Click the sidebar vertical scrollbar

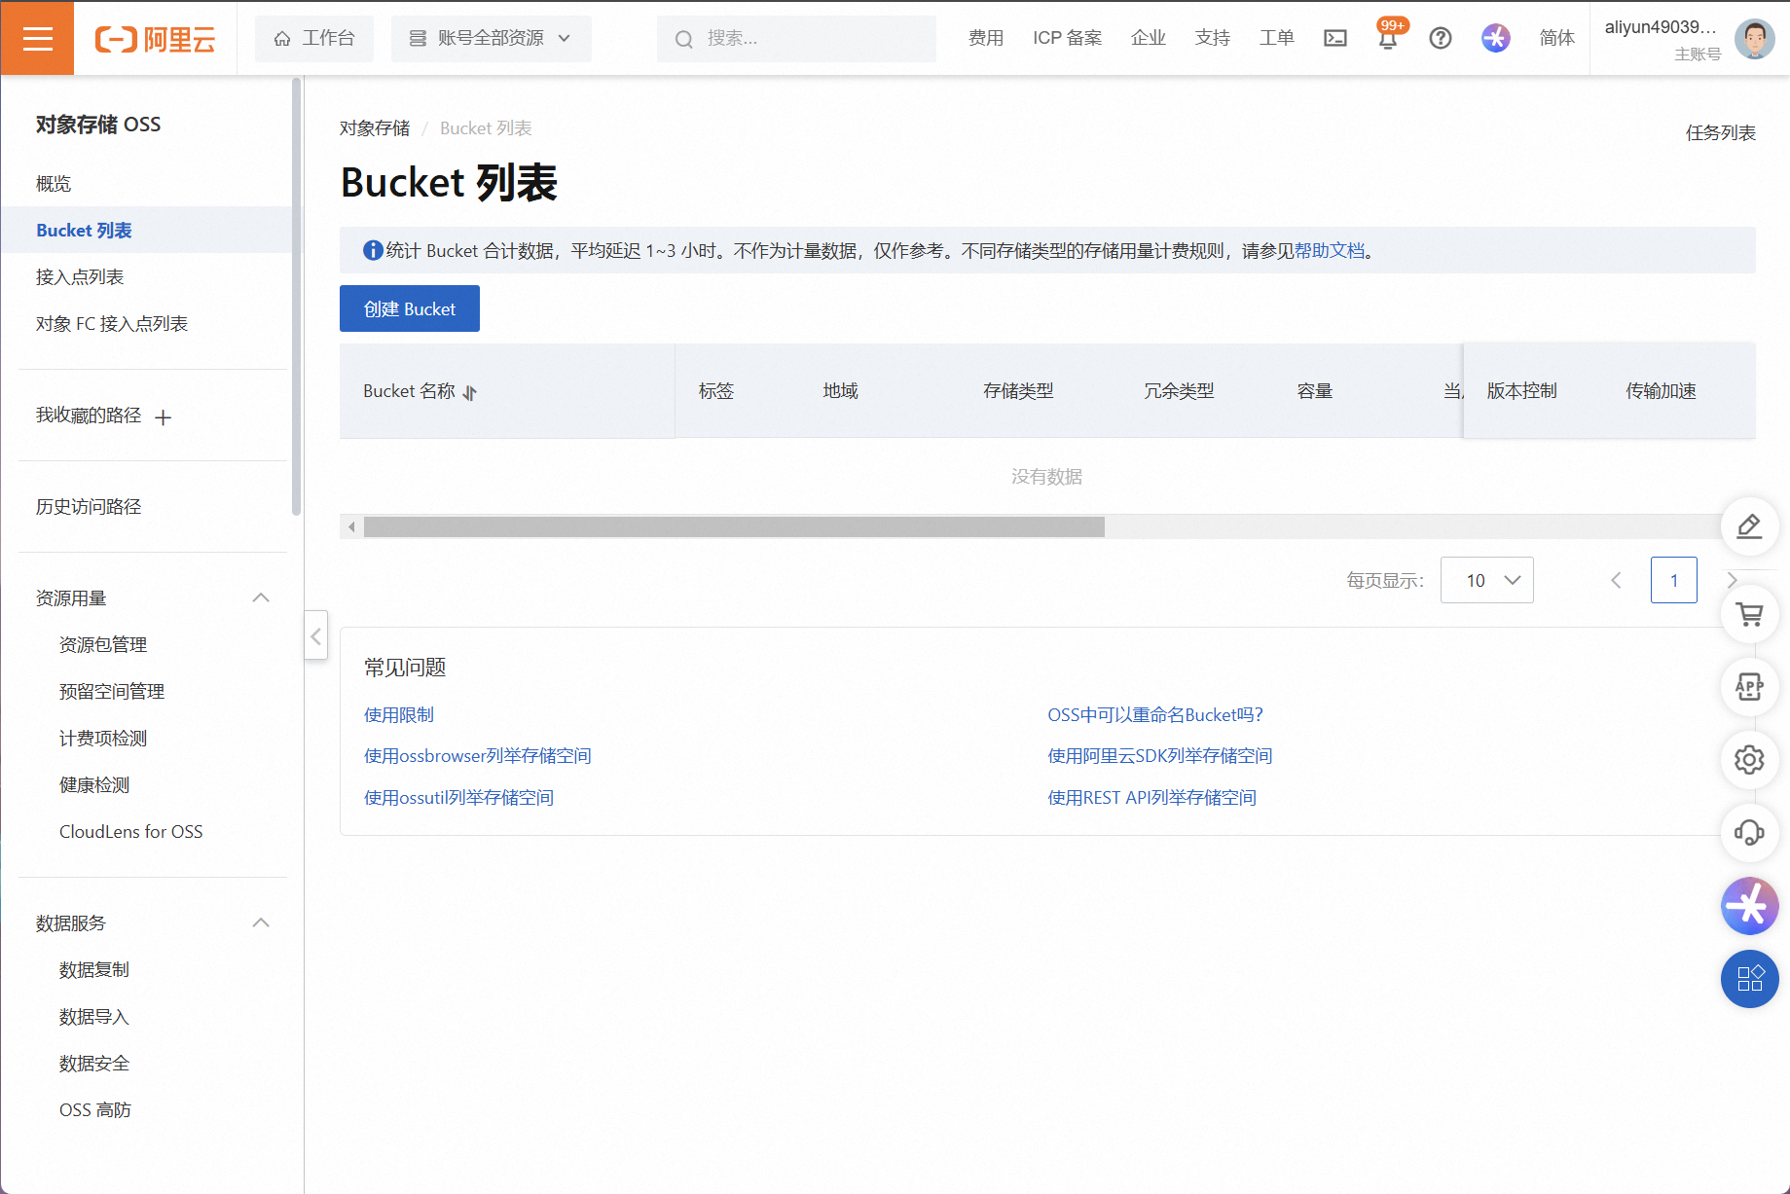tap(296, 297)
